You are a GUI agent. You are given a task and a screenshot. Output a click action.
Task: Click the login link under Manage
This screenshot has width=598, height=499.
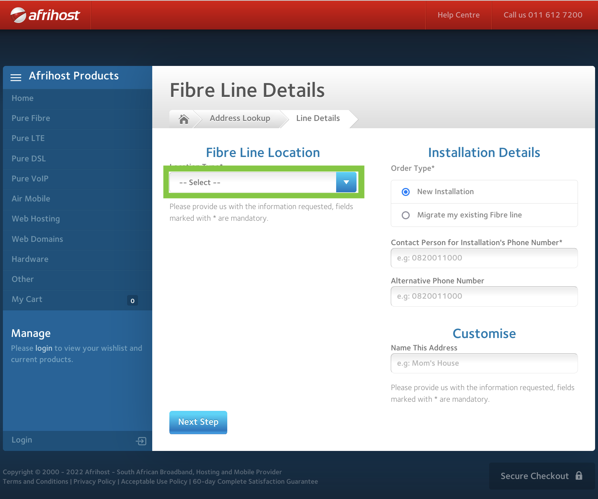point(44,348)
